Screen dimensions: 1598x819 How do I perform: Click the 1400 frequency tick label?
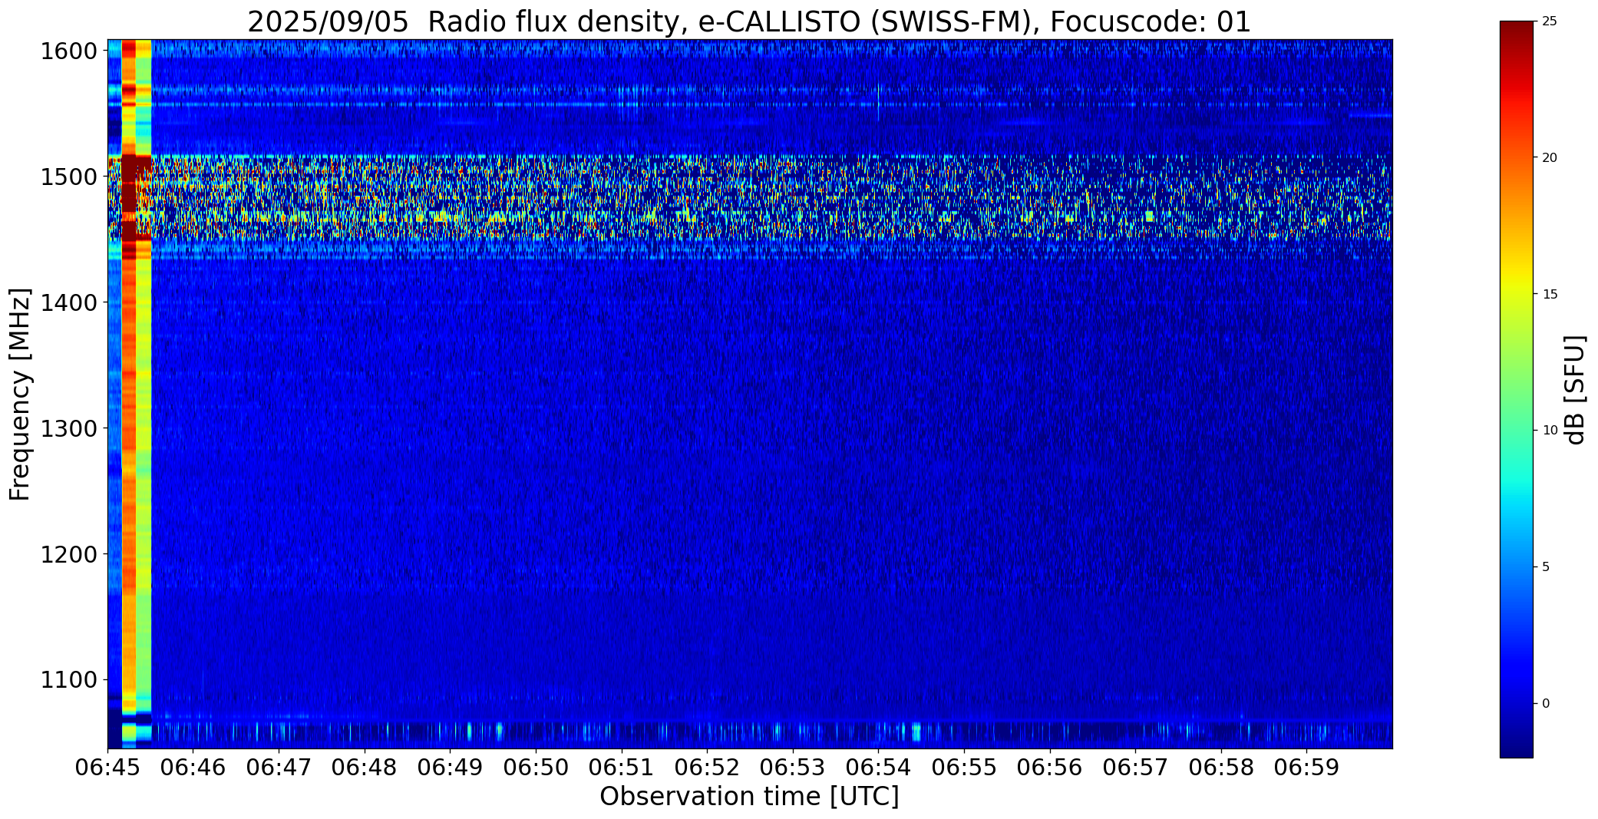pyautogui.click(x=68, y=302)
